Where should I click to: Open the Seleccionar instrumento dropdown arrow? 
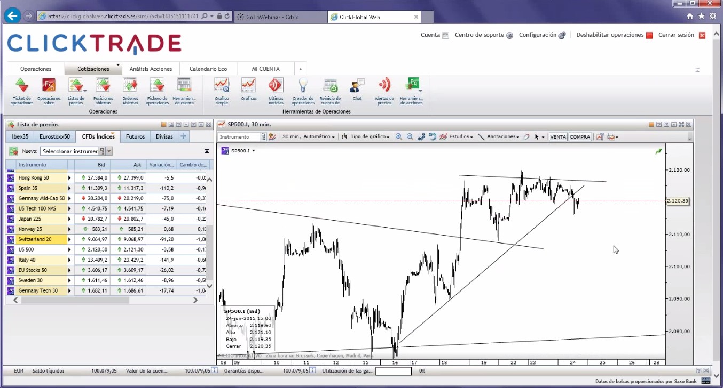(109, 151)
